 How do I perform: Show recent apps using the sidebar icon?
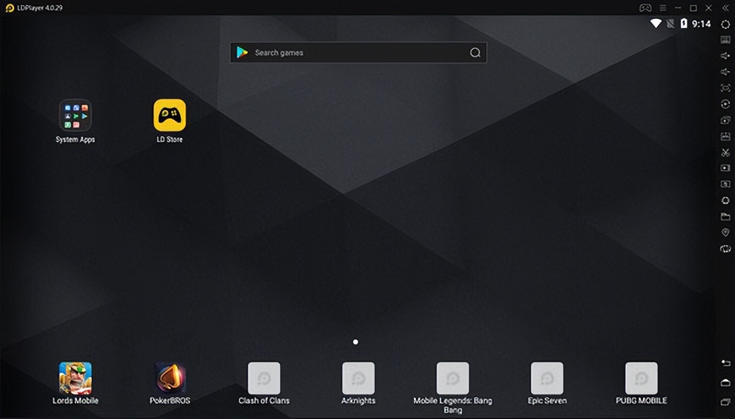point(725,402)
